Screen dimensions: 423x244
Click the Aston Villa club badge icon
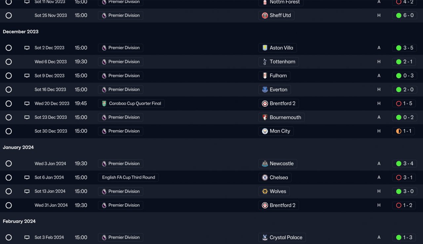265,48
